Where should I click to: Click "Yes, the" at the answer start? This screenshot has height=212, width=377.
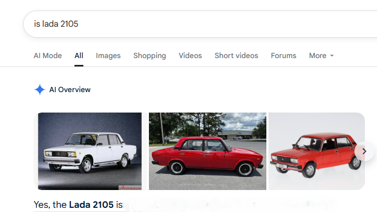(x=50, y=205)
